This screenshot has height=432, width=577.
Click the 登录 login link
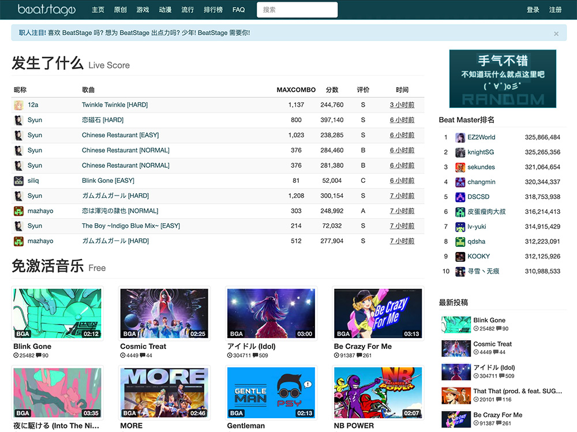(533, 10)
